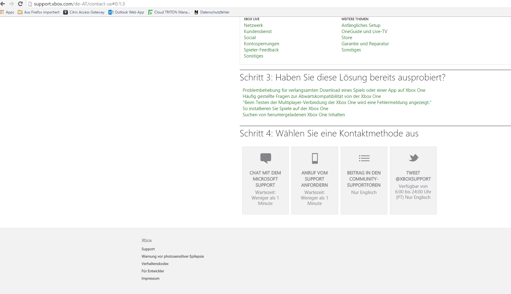Open the slow download troubleshooting article
This screenshot has height=294, width=511.
tap(334, 90)
